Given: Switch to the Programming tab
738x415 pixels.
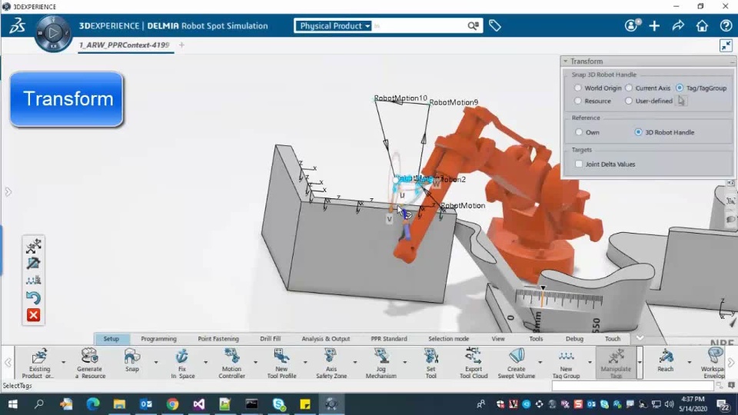Looking at the screenshot, I should coord(158,339).
